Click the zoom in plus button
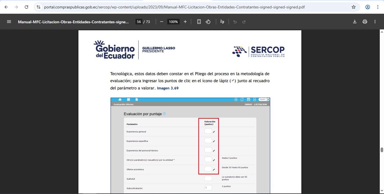This screenshot has height=194, width=384. click(x=185, y=22)
